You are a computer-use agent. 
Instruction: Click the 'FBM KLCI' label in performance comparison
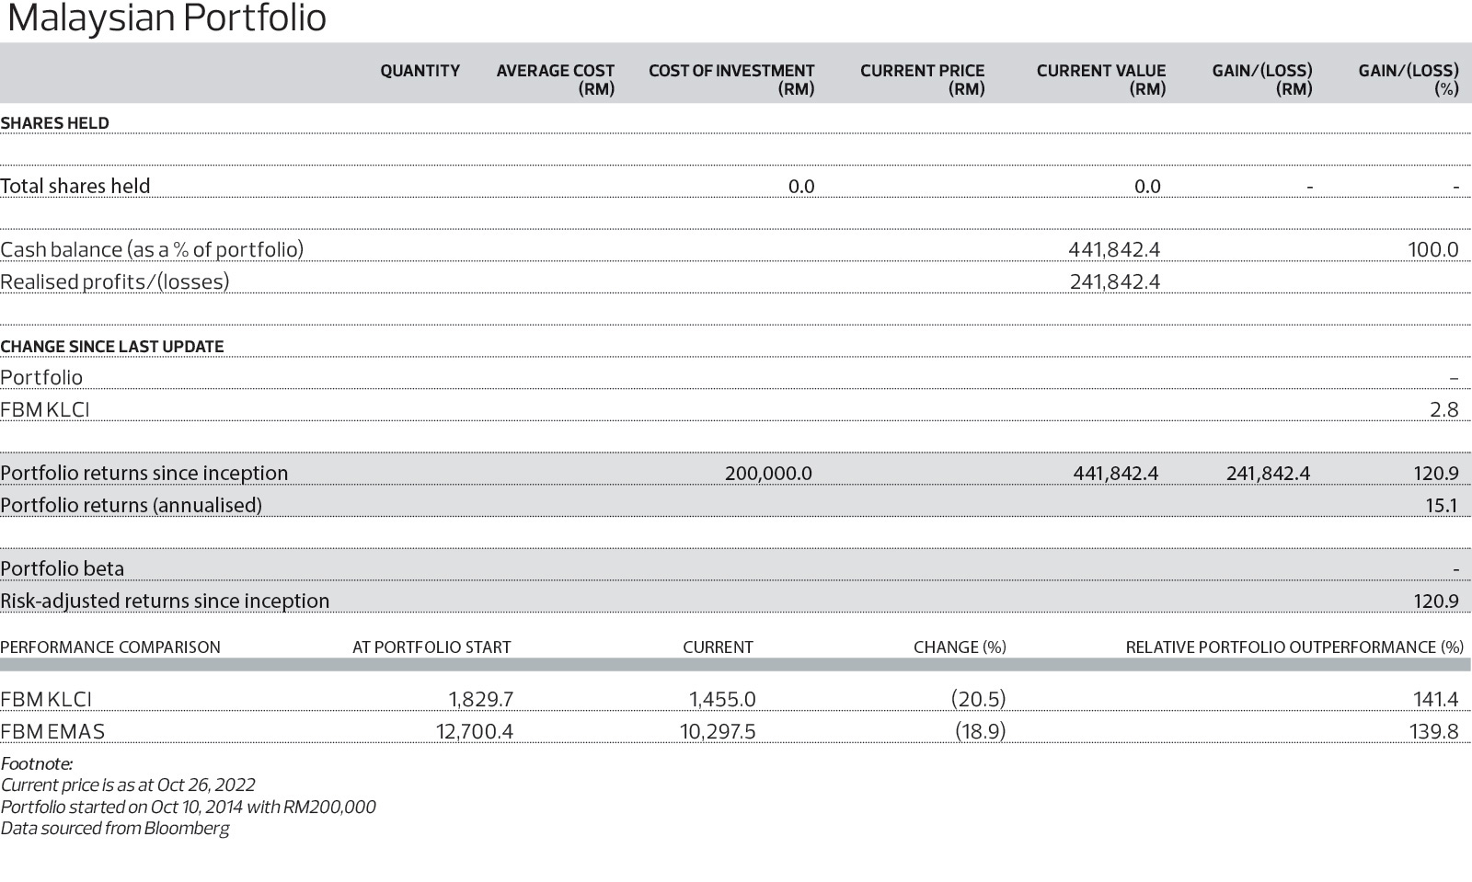pyautogui.click(x=46, y=699)
